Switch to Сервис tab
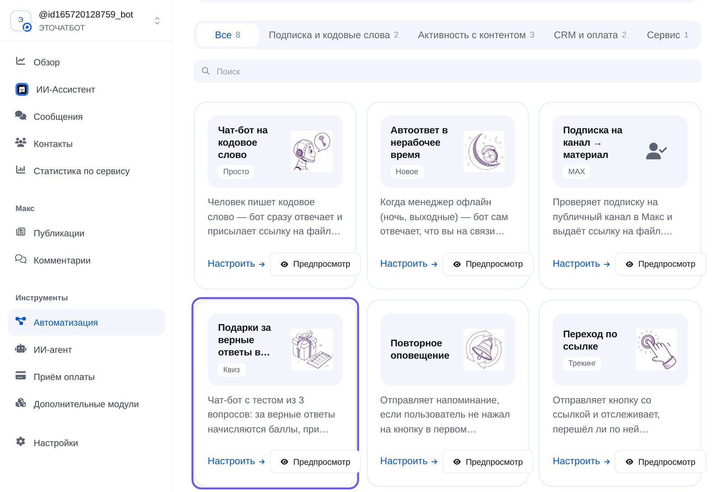Screen dimensions: 722x492 (x=667, y=35)
